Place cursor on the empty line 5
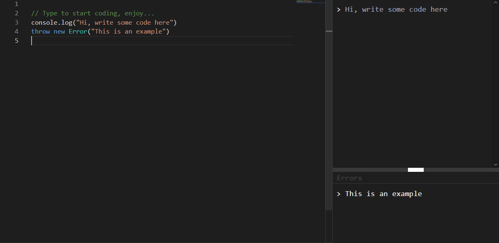Image resolution: width=499 pixels, height=243 pixels. click(81, 40)
